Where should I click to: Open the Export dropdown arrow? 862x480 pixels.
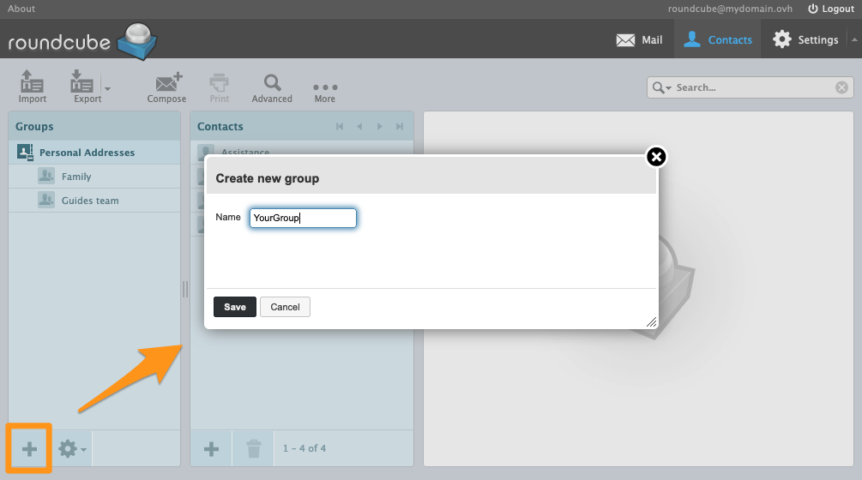coord(107,88)
